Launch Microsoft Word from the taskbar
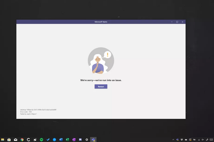This screenshot has width=214, height=142. click(61, 140)
